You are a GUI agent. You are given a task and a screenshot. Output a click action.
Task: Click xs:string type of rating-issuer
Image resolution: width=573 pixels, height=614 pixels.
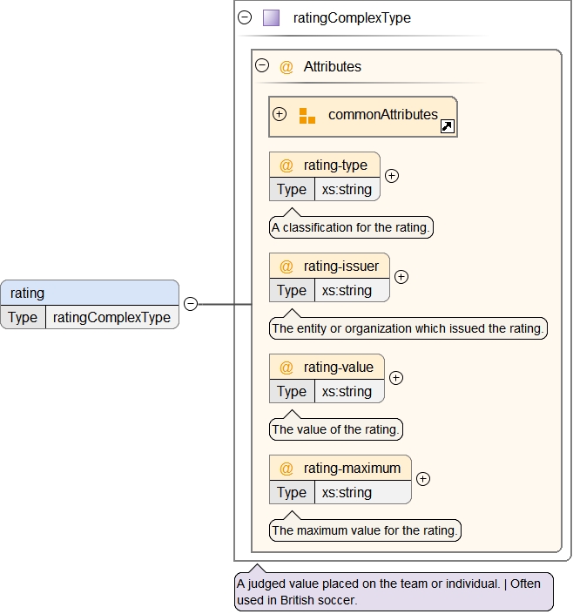(347, 291)
